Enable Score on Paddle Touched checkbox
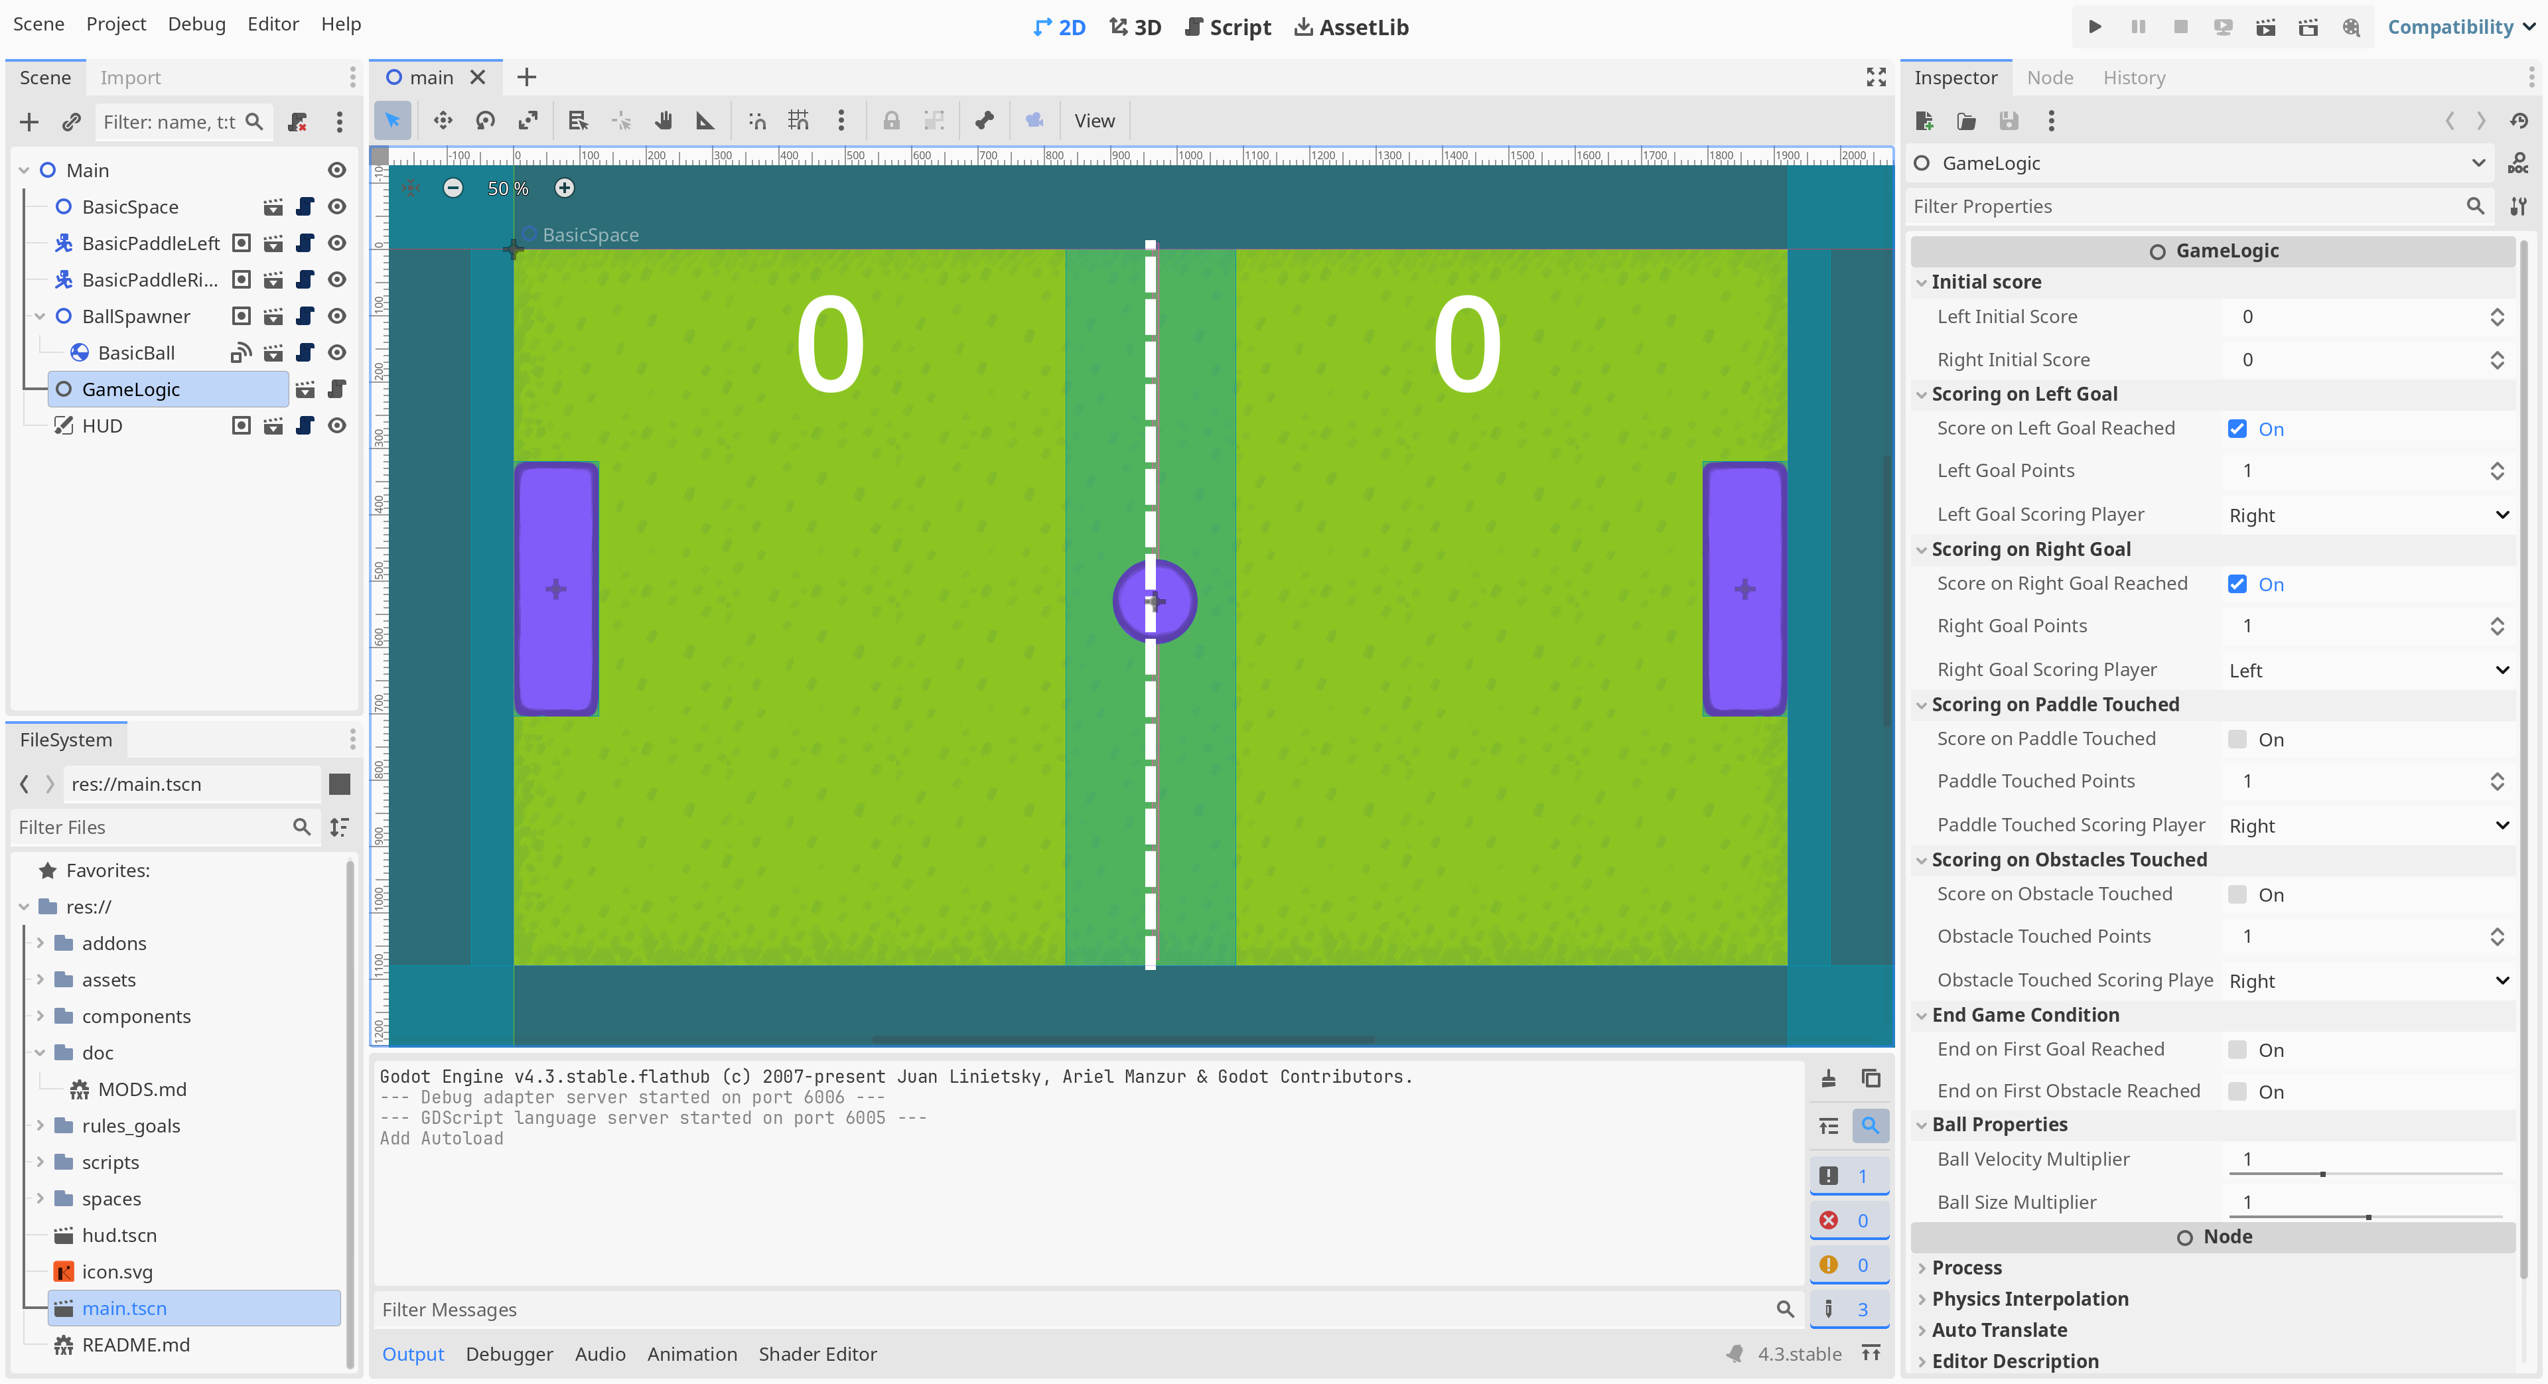Screen dimensions: 2548x1384 tap(2236, 740)
